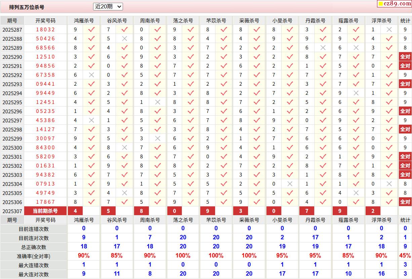Screen dimensions: 412x279
Task: Click the gray X in 鸿雁杀号 for 2025292
Action: 91,75
